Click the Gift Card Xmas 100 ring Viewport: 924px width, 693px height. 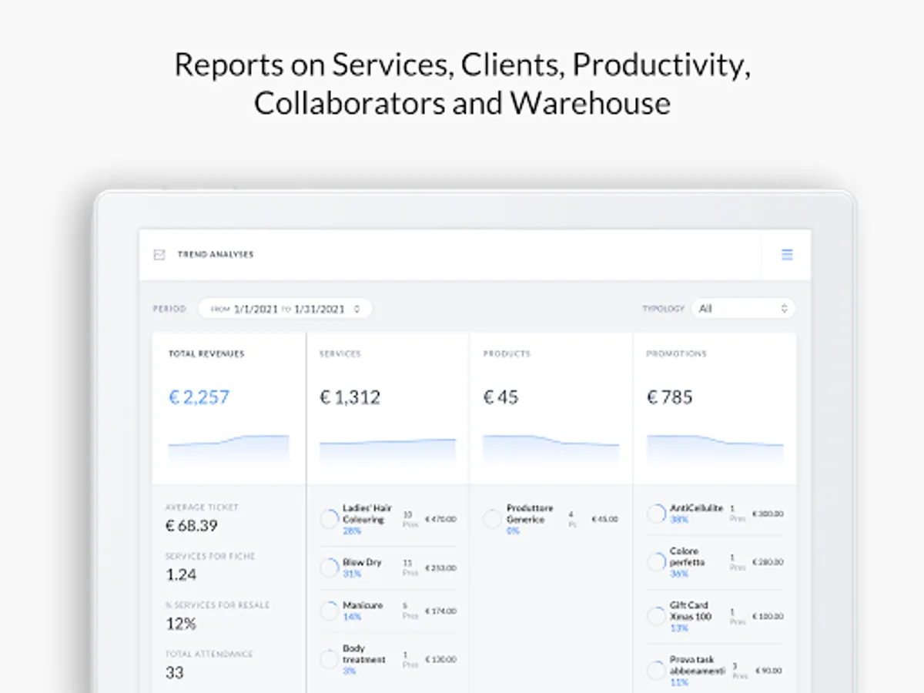coord(657,617)
